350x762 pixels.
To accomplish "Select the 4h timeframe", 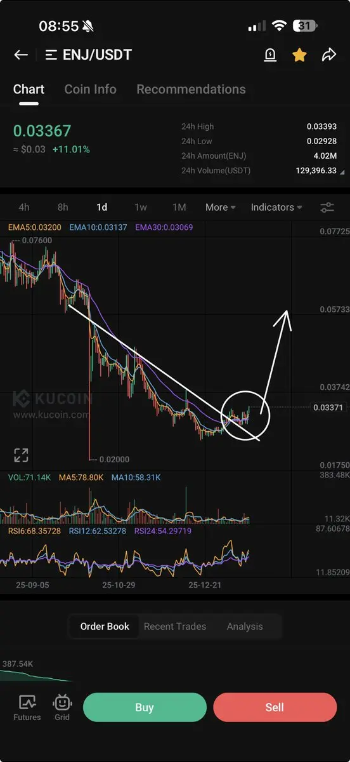I will 24,207.
